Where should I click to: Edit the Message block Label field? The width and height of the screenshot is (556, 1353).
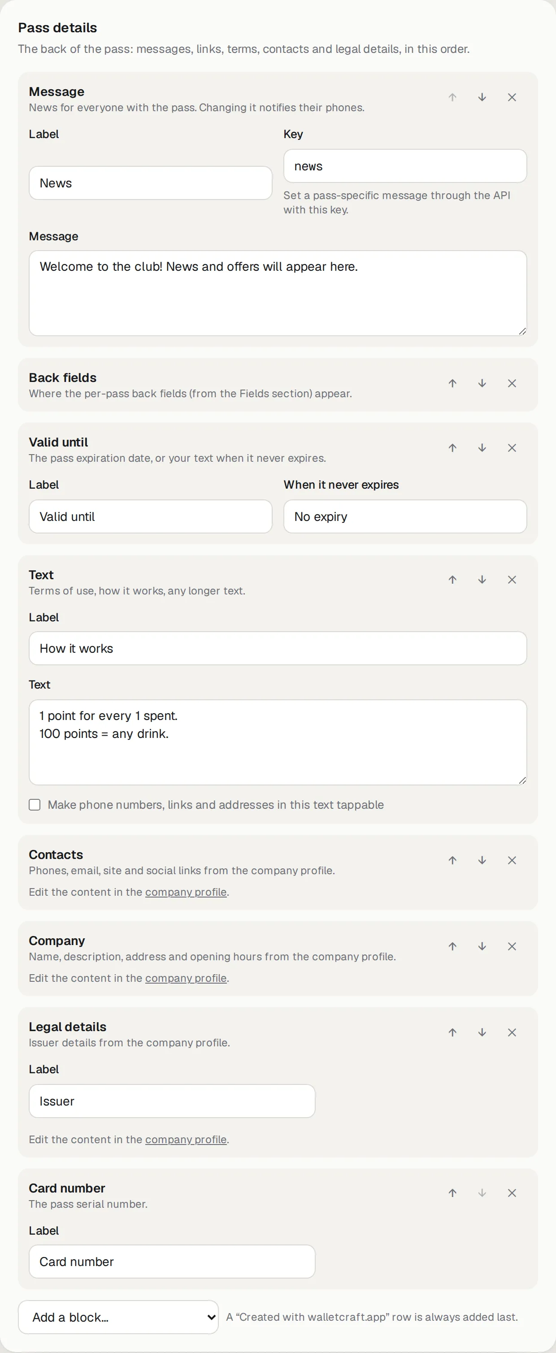[150, 183]
